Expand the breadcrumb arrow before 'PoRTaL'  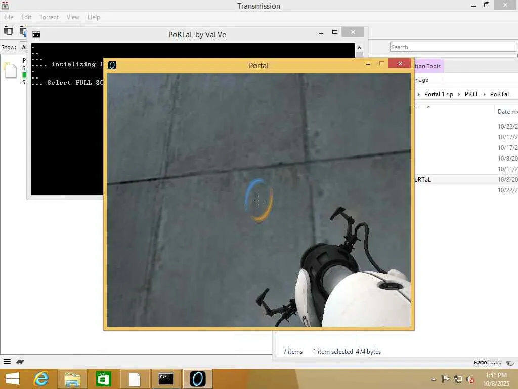pyautogui.click(x=484, y=95)
